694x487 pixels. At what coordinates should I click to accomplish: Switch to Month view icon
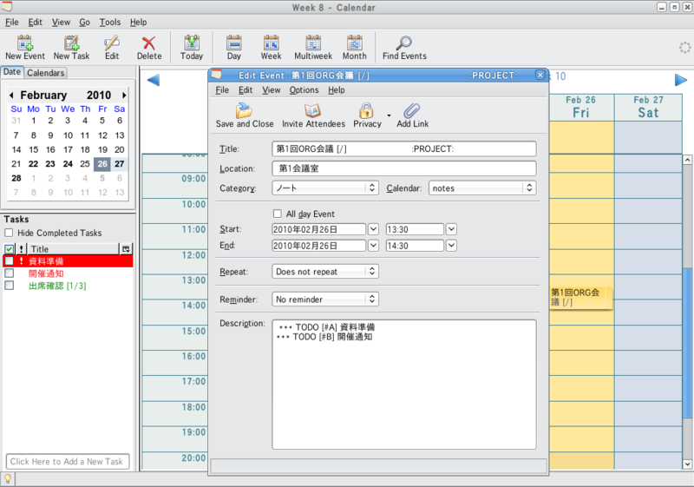(x=354, y=43)
